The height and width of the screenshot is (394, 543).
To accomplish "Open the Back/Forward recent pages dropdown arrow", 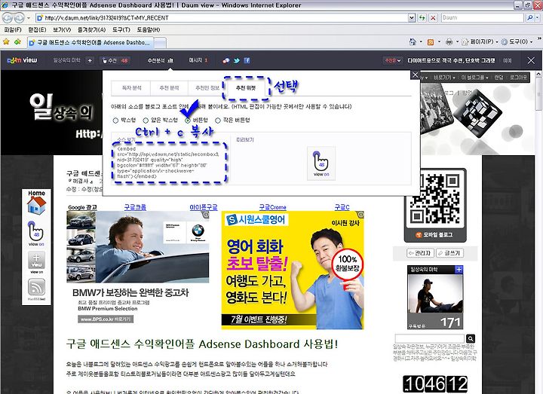I will (29, 17).
